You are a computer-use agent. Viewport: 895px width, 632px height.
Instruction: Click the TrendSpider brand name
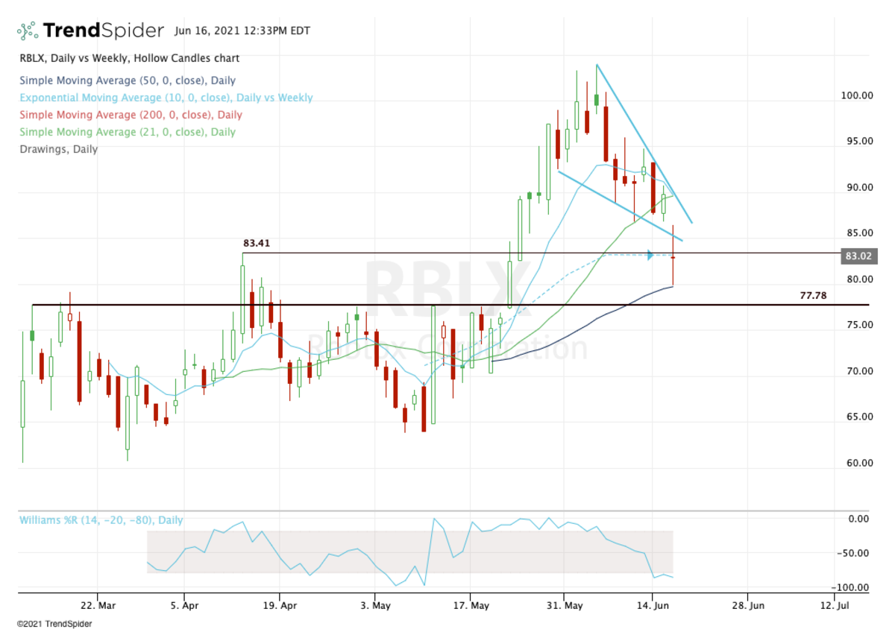pyautogui.click(x=103, y=31)
